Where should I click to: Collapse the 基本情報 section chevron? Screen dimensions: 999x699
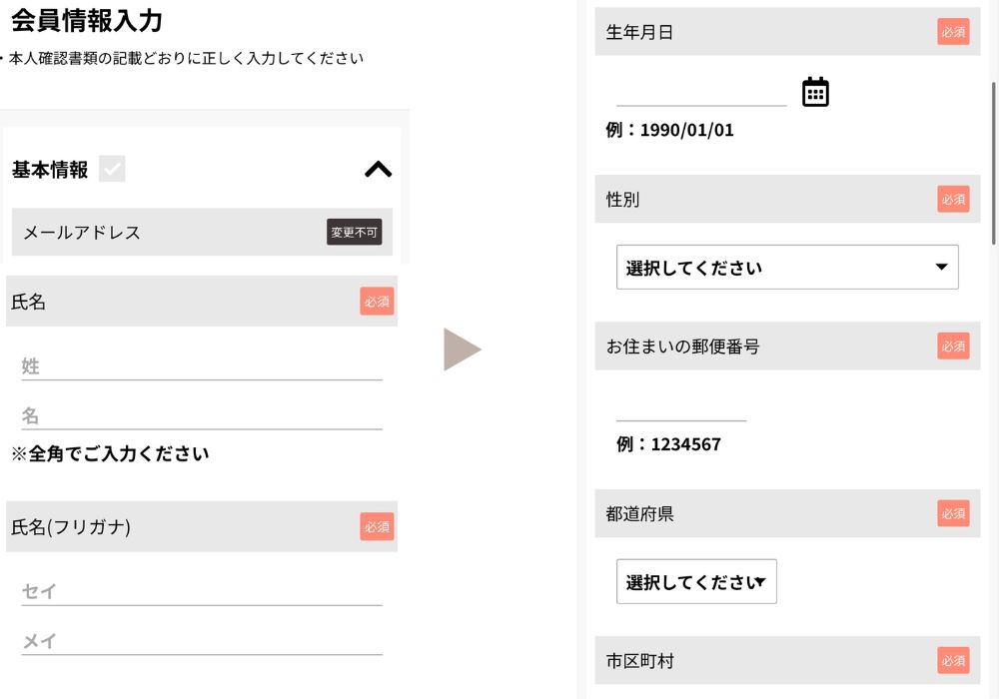coord(378,170)
